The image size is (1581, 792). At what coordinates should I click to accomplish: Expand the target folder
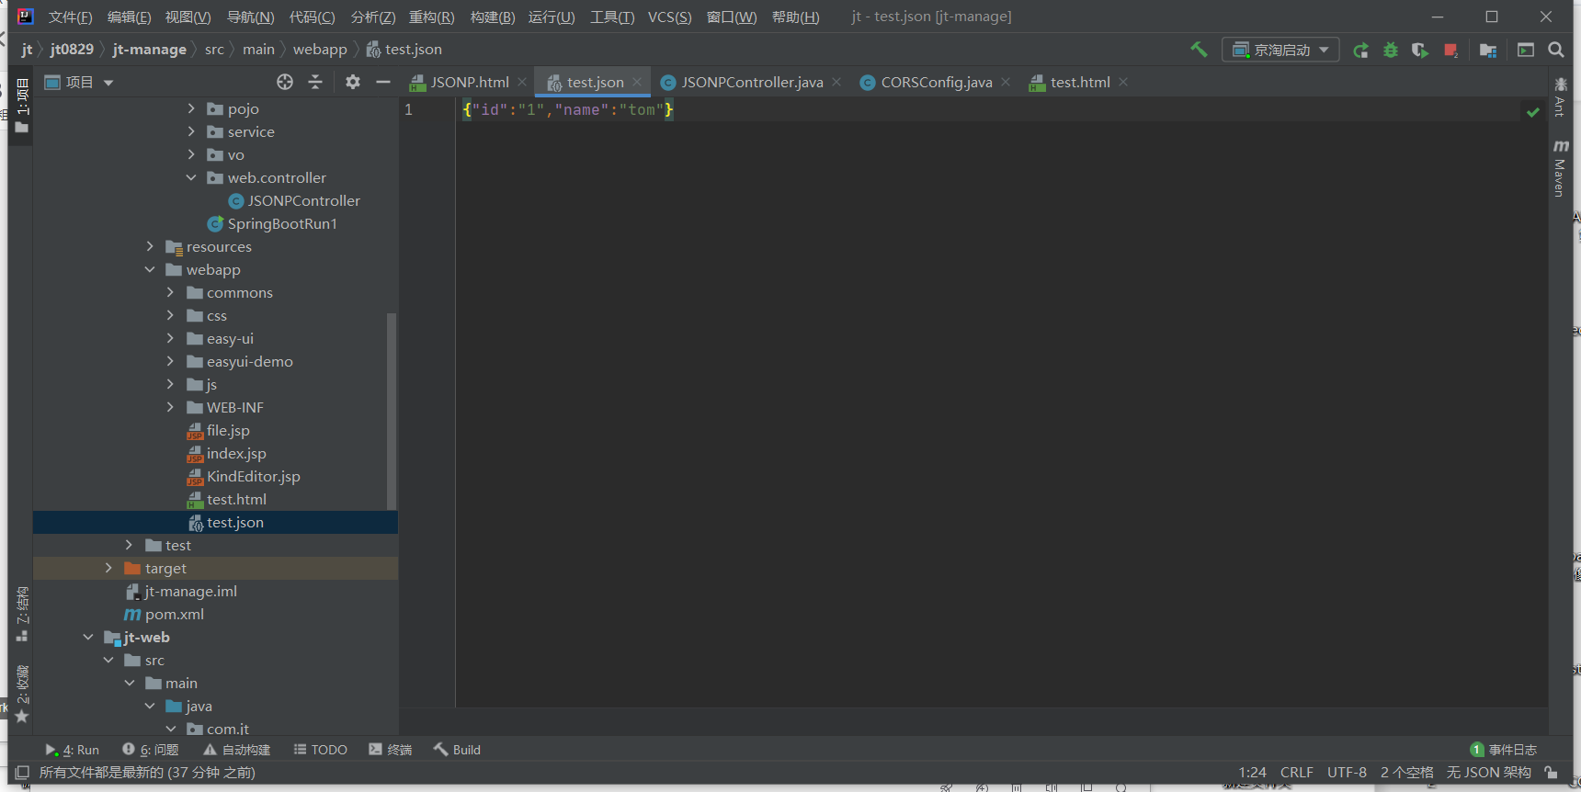108,568
